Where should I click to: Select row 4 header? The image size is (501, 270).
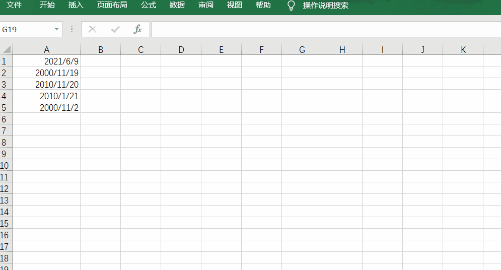pyautogui.click(x=6, y=96)
